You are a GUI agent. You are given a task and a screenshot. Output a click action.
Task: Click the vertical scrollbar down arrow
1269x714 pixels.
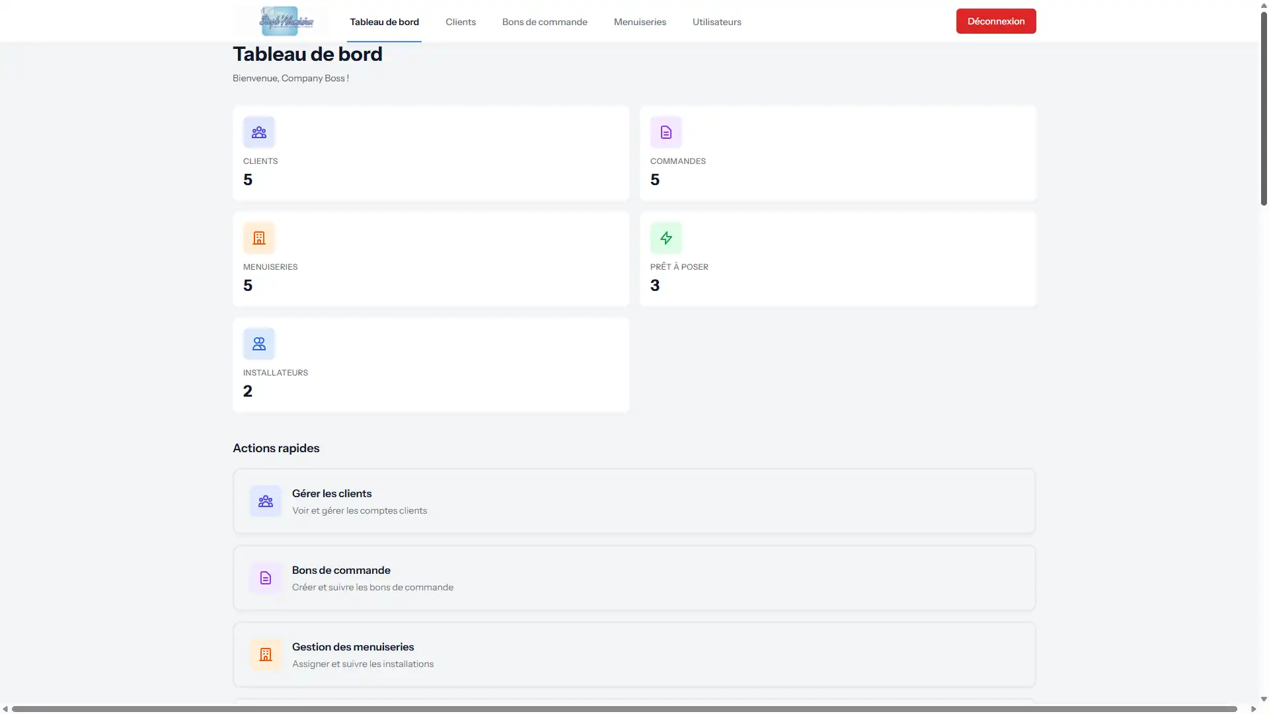1264,699
